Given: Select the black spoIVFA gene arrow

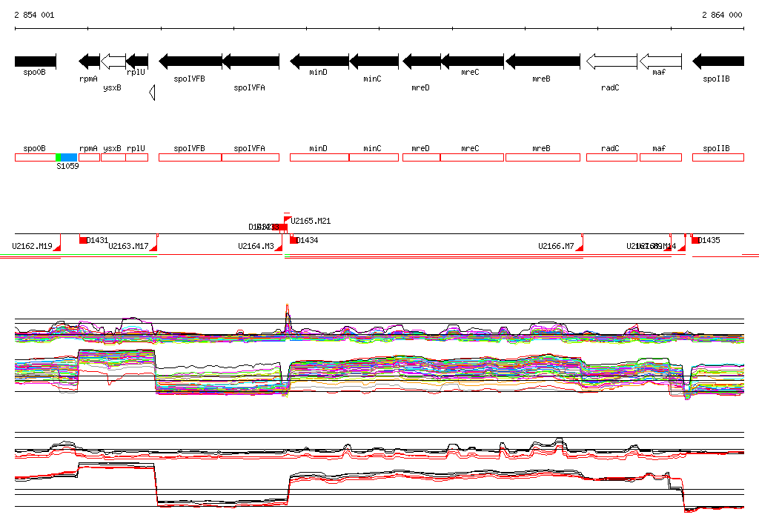Looking at the screenshot, I should (x=251, y=61).
